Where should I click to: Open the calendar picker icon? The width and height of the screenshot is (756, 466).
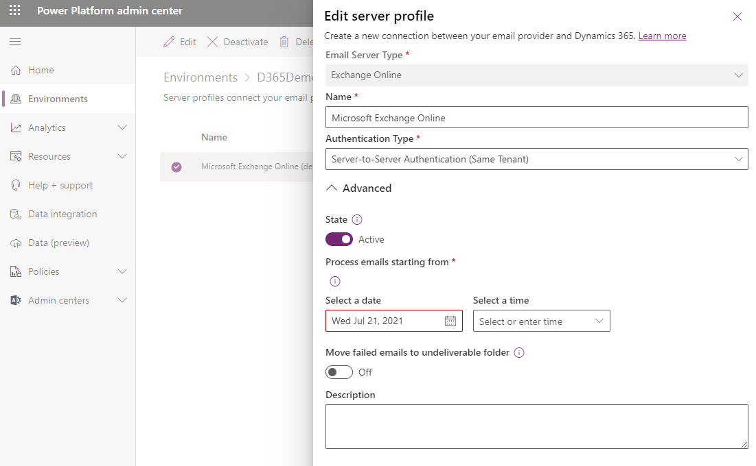(450, 321)
